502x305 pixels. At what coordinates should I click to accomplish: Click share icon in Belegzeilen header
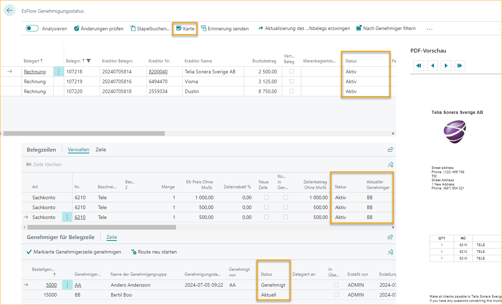tap(390, 150)
